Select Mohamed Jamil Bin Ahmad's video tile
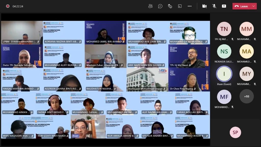This screenshot has width=261, height=147. (x=106, y=32)
